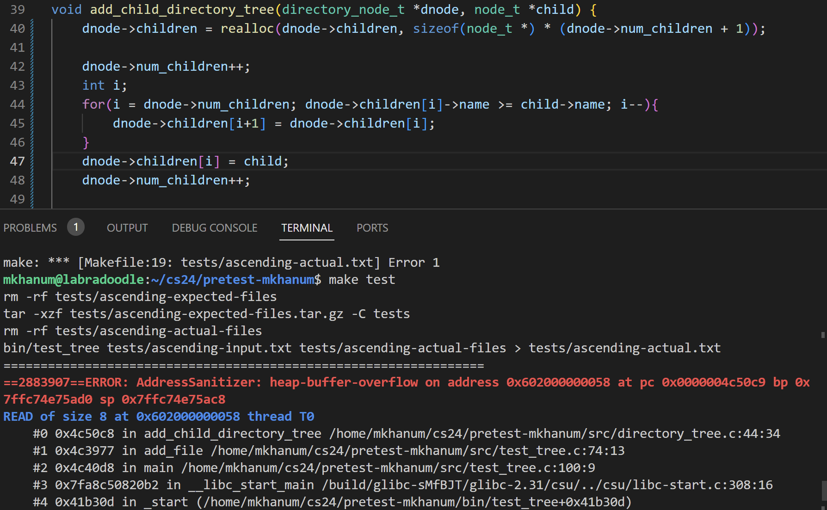Place cursor in the 'int i;' declaration

104,86
